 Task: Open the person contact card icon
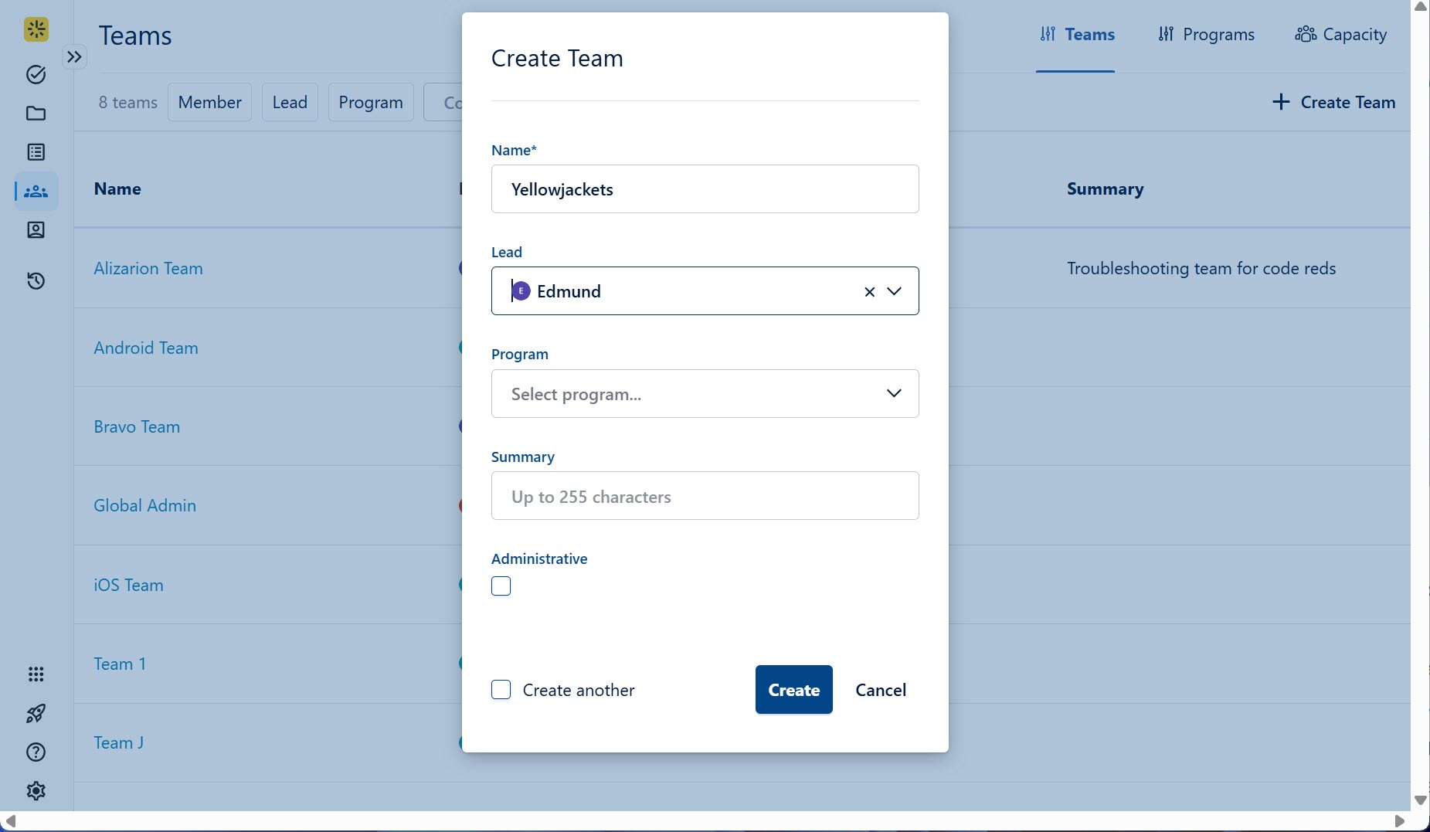pos(36,230)
